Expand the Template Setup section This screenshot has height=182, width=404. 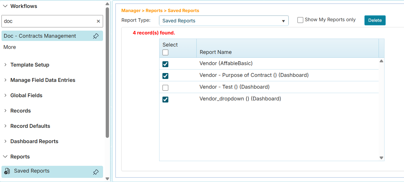(30, 65)
